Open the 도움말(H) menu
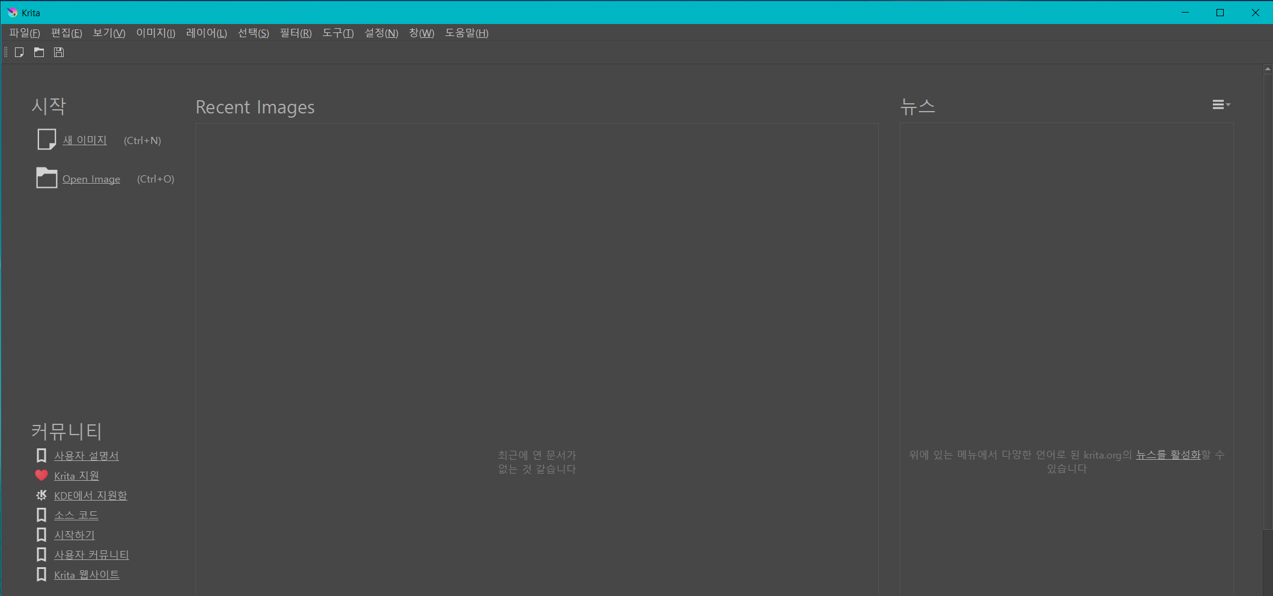This screenshot has width=1273, height=596. (466, 33)
